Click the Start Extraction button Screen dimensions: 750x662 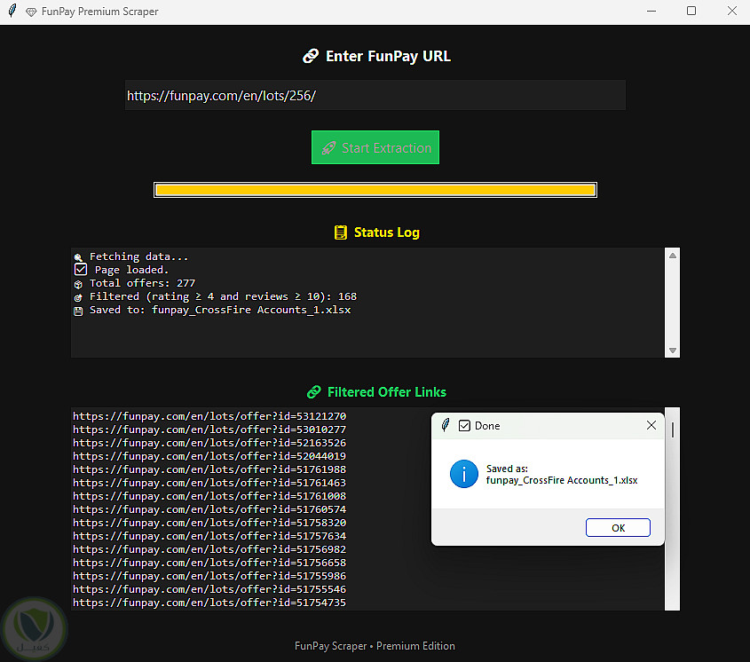coord(375,147)
